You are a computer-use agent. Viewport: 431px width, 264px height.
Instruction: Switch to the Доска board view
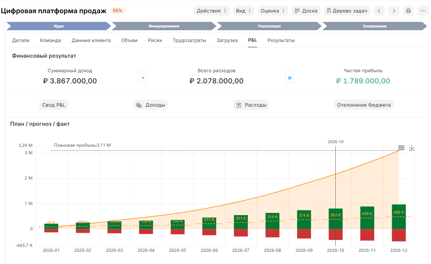coord(306,11)
